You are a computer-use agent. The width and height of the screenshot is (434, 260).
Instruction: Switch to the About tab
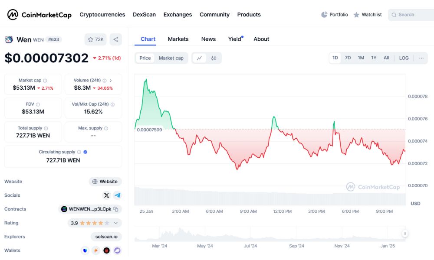pos(261,39)
